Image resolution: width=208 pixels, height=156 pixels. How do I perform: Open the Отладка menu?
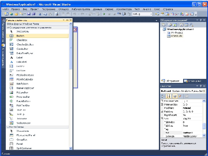(x=64, y=9)
